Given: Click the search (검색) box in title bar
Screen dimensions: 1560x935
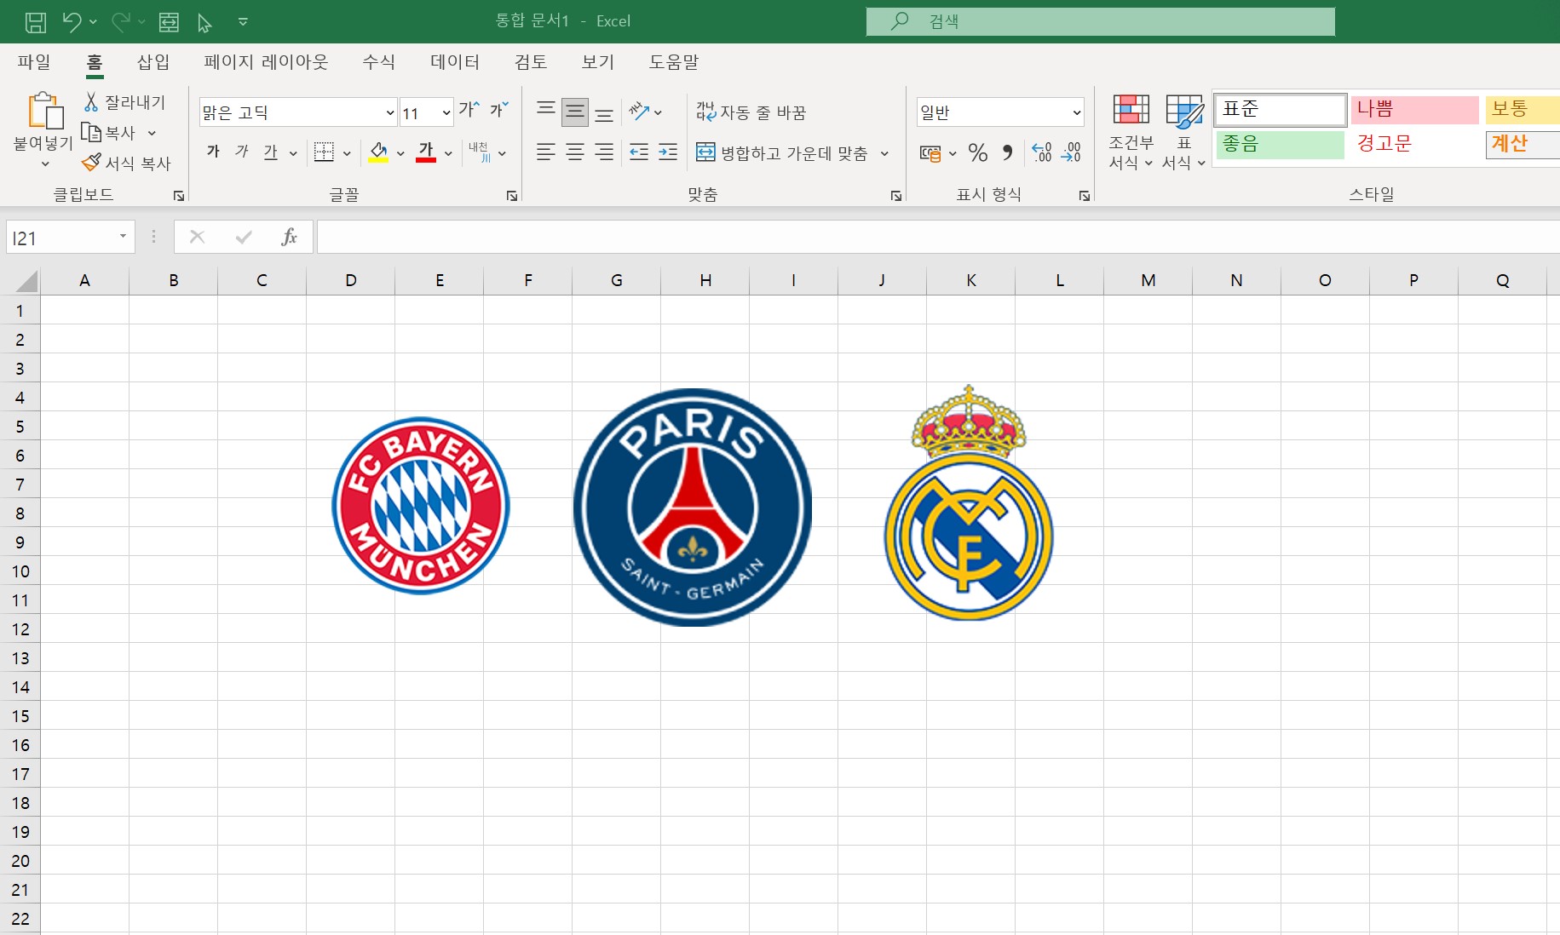Looking at the screenshot, I should click(x=1101, y=21).
